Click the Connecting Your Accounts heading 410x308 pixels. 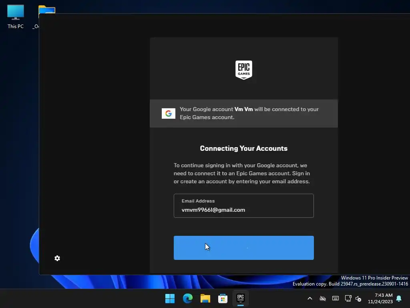pyautogui.click(x=244, y=148)
